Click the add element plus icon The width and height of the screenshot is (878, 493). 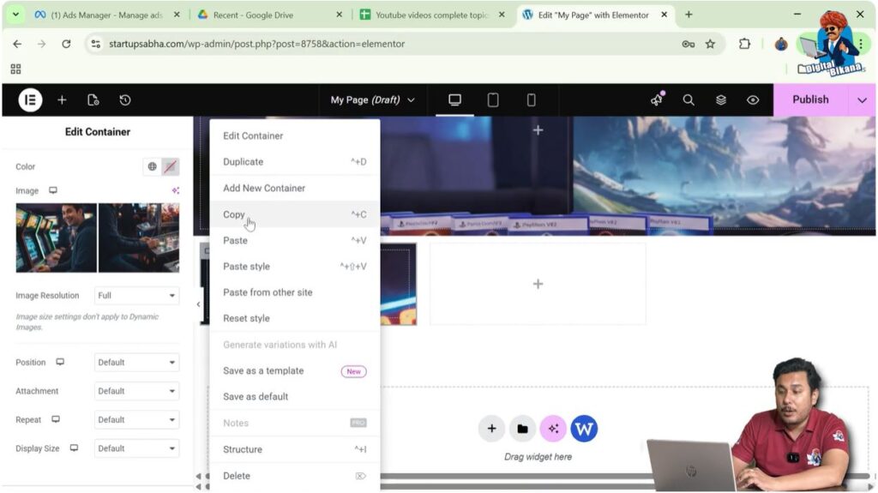pos(62,99)
